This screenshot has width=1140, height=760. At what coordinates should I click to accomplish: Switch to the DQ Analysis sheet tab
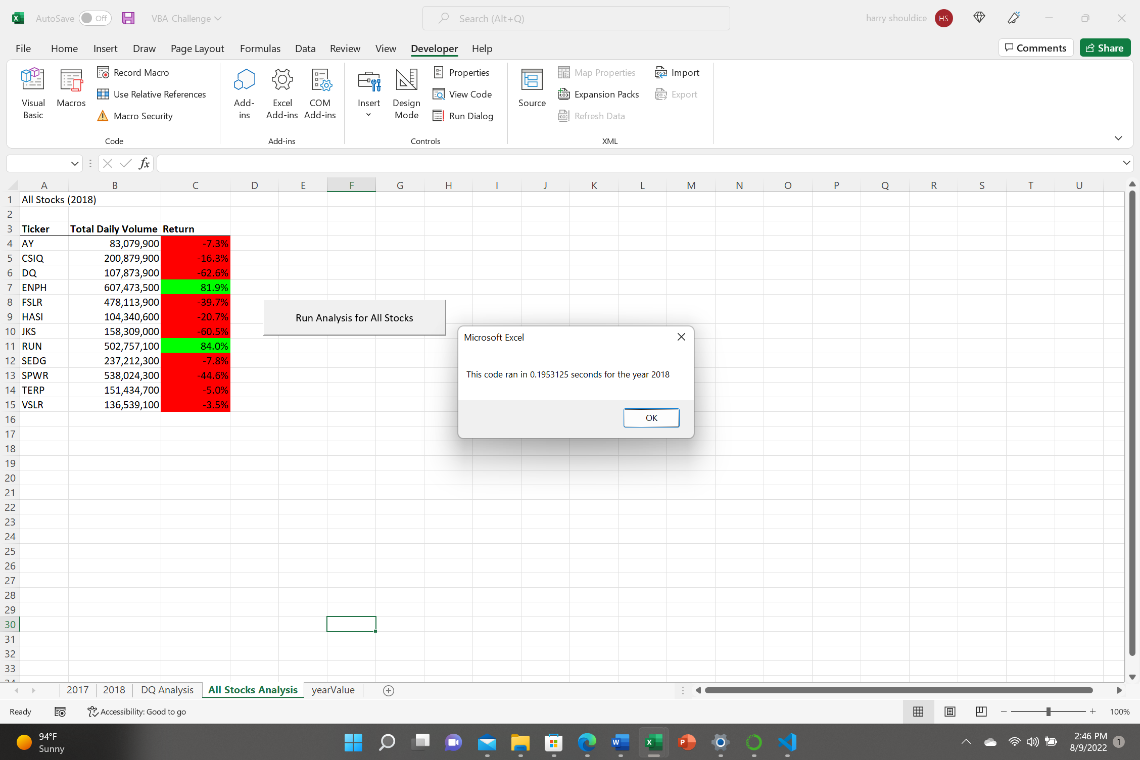coord(167,690)
